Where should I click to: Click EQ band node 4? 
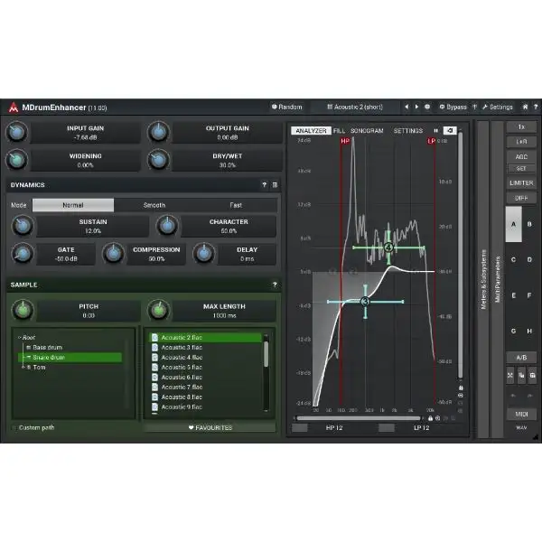pyautogui.click(x=388, y=248)
